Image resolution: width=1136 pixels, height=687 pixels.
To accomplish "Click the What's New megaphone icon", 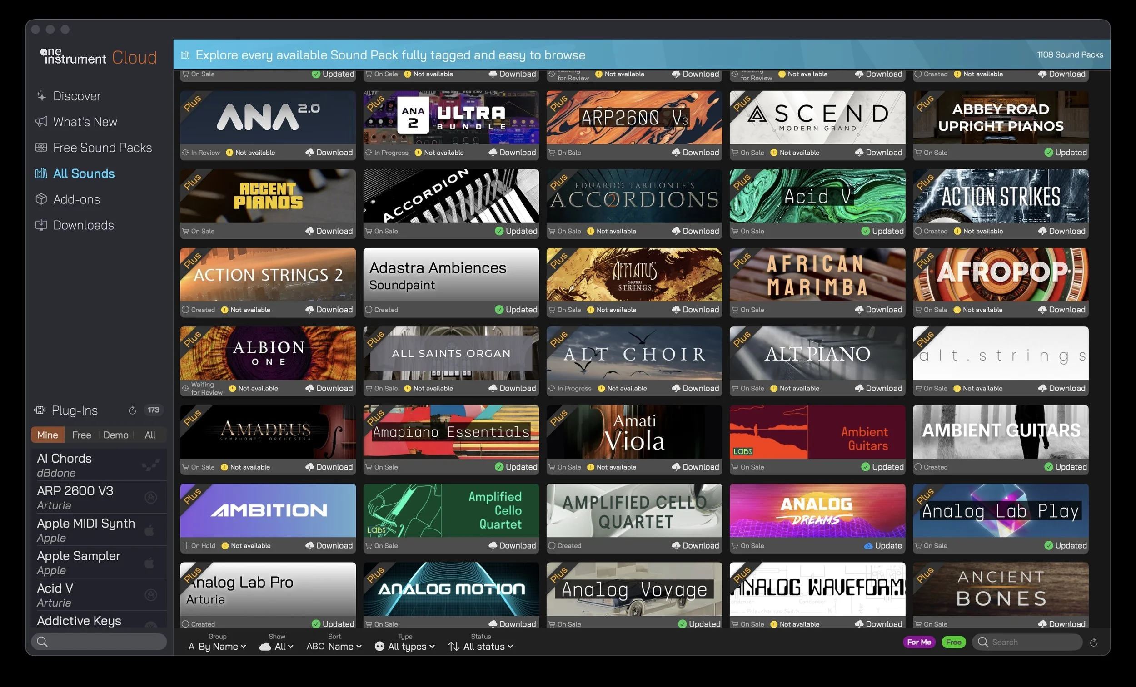I will (x=41, y=122).
